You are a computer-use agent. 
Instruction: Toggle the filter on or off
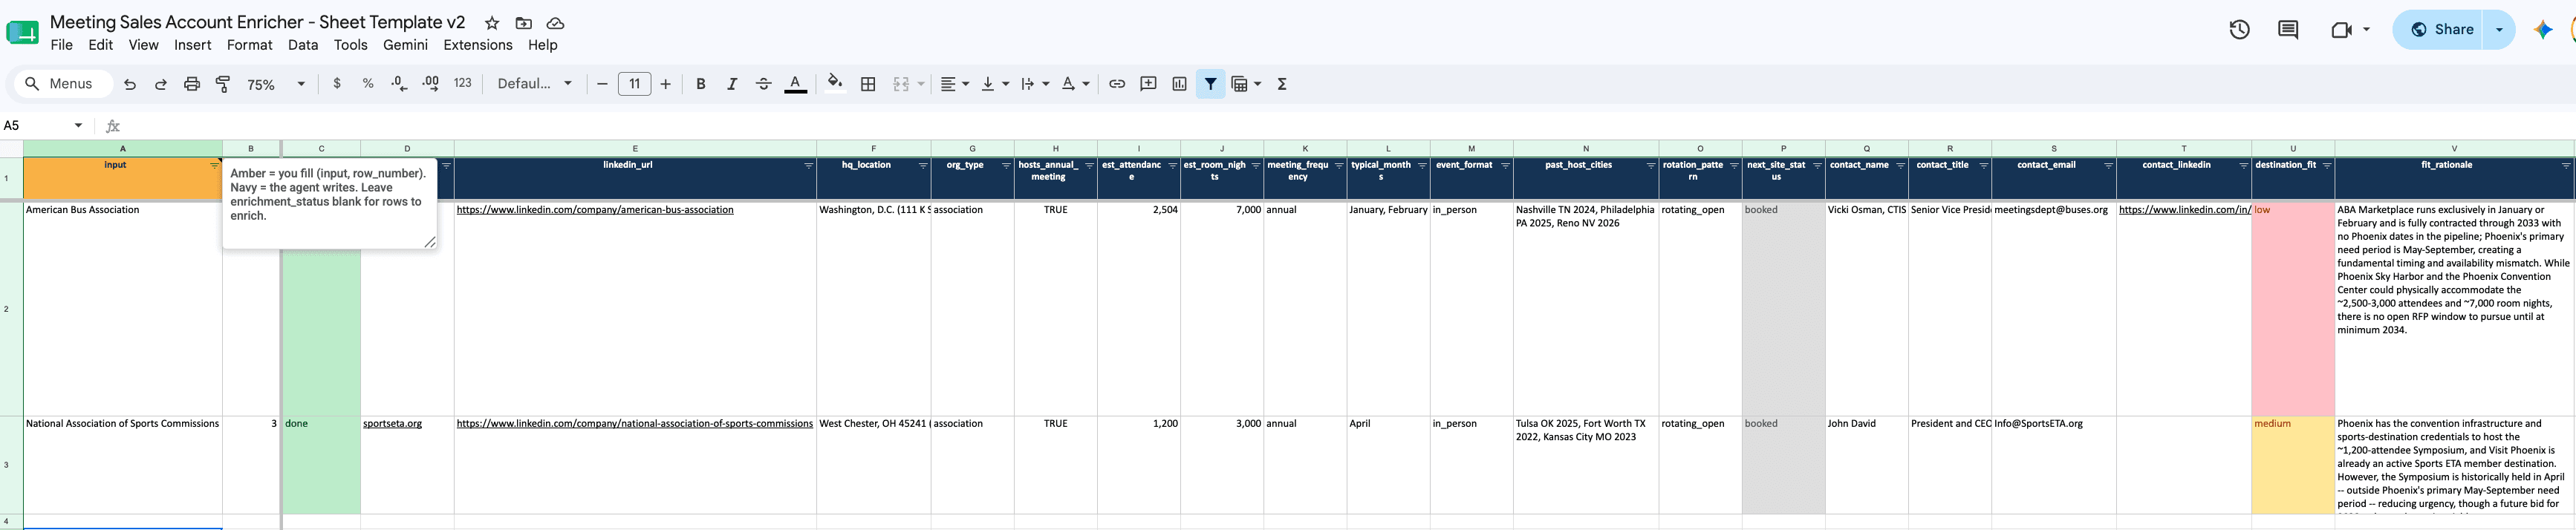1210,84
